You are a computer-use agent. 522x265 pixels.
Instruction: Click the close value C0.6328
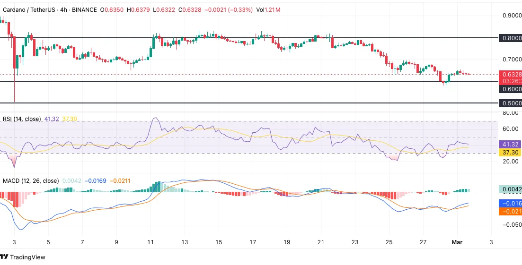190,10
